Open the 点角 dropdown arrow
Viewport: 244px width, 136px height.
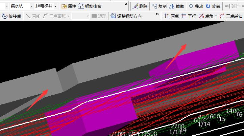point(216,16)
